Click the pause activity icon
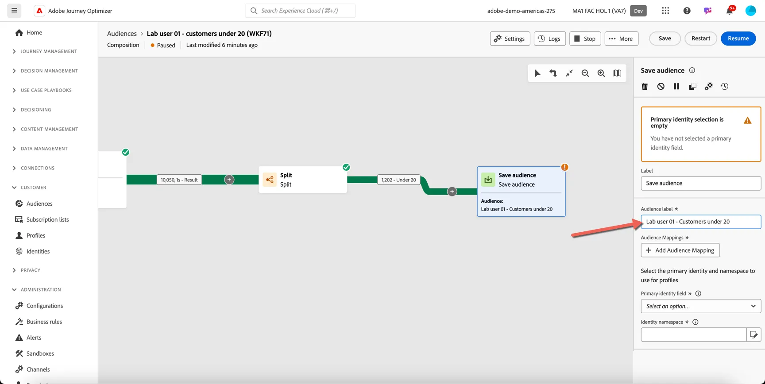 (x=676, y=86)
